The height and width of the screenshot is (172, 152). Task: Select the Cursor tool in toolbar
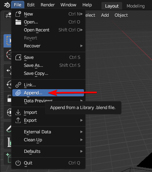coord(8,55)
